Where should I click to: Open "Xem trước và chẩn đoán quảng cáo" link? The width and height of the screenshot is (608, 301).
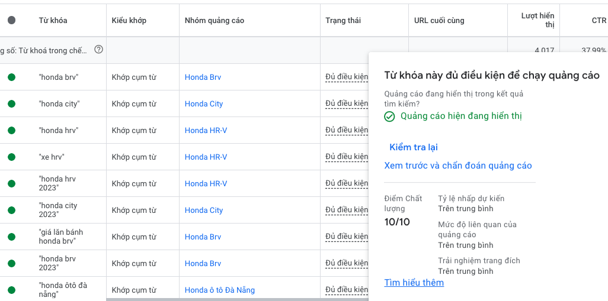coord(458,166)
